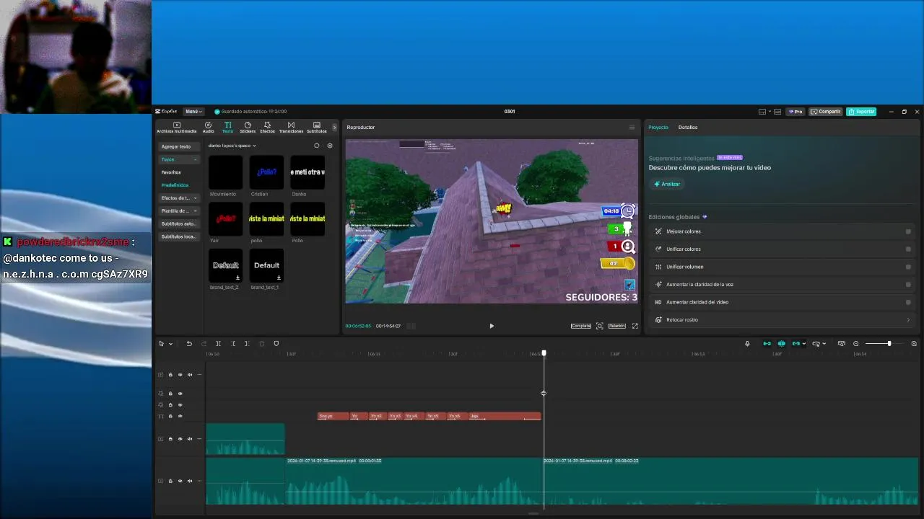Select the Cristian text preset thumbnail
The height and width of the screenshot is (519, 924).
[266, 172]
